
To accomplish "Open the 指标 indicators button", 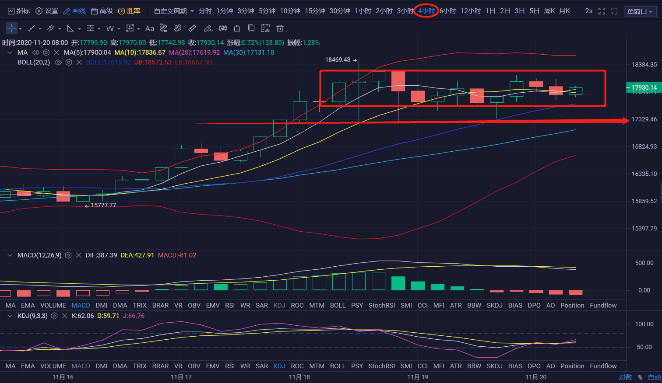I will tap(19, 11).
